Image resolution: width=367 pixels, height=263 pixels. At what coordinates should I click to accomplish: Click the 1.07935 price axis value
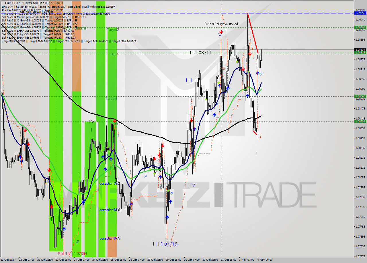(x=360, y=197)
